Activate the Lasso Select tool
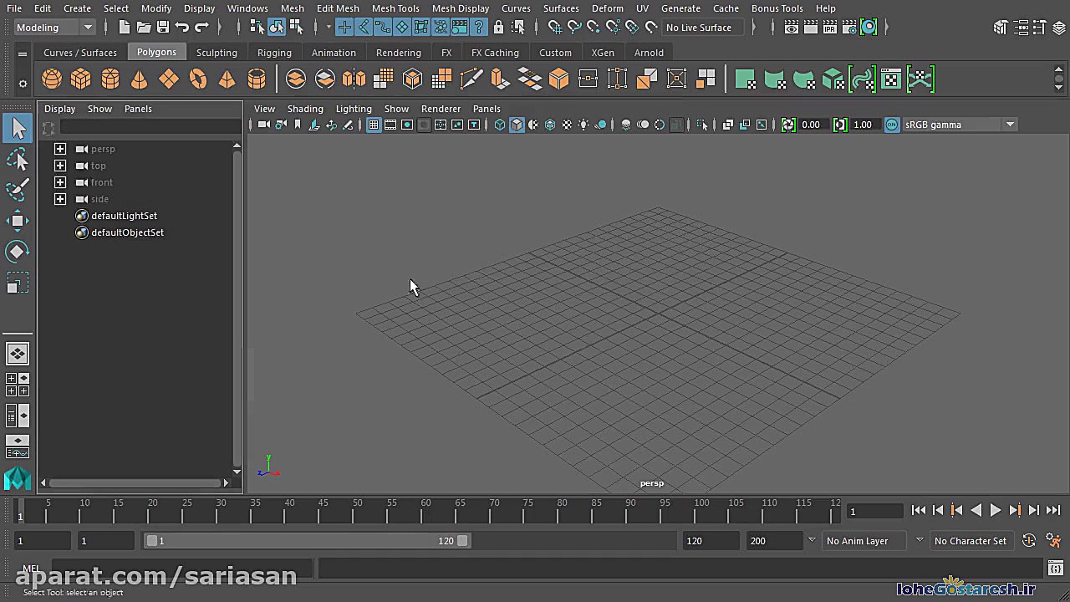The height and width of the screenshot is (602, 1070). pyautogui.click(x=18, y=159)
